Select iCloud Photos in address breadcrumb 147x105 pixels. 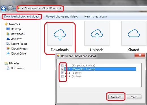(50, 8)
